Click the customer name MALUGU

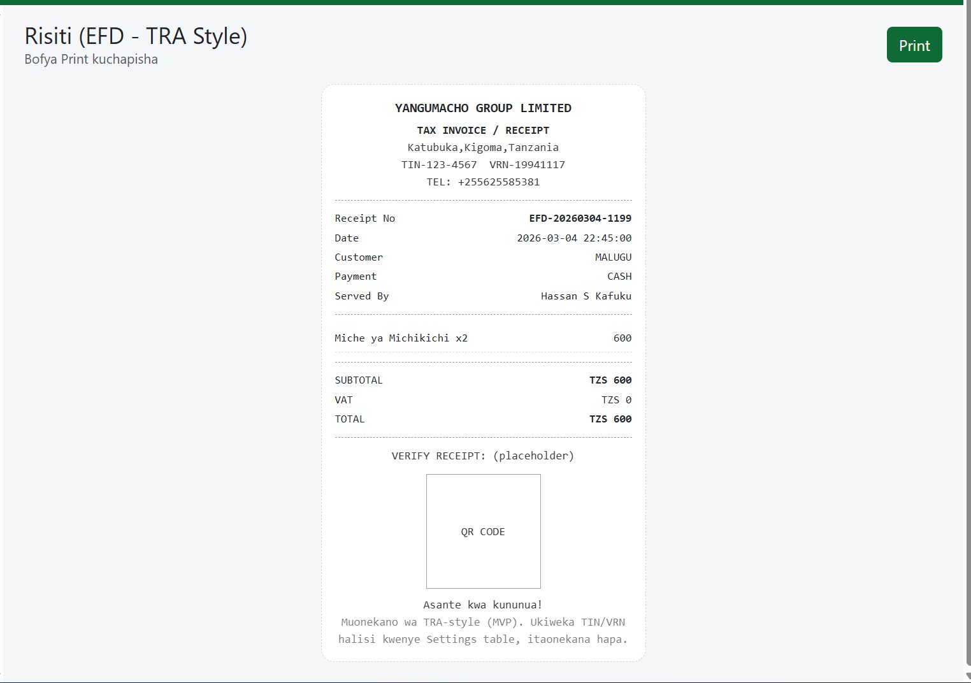coord(613,257)
